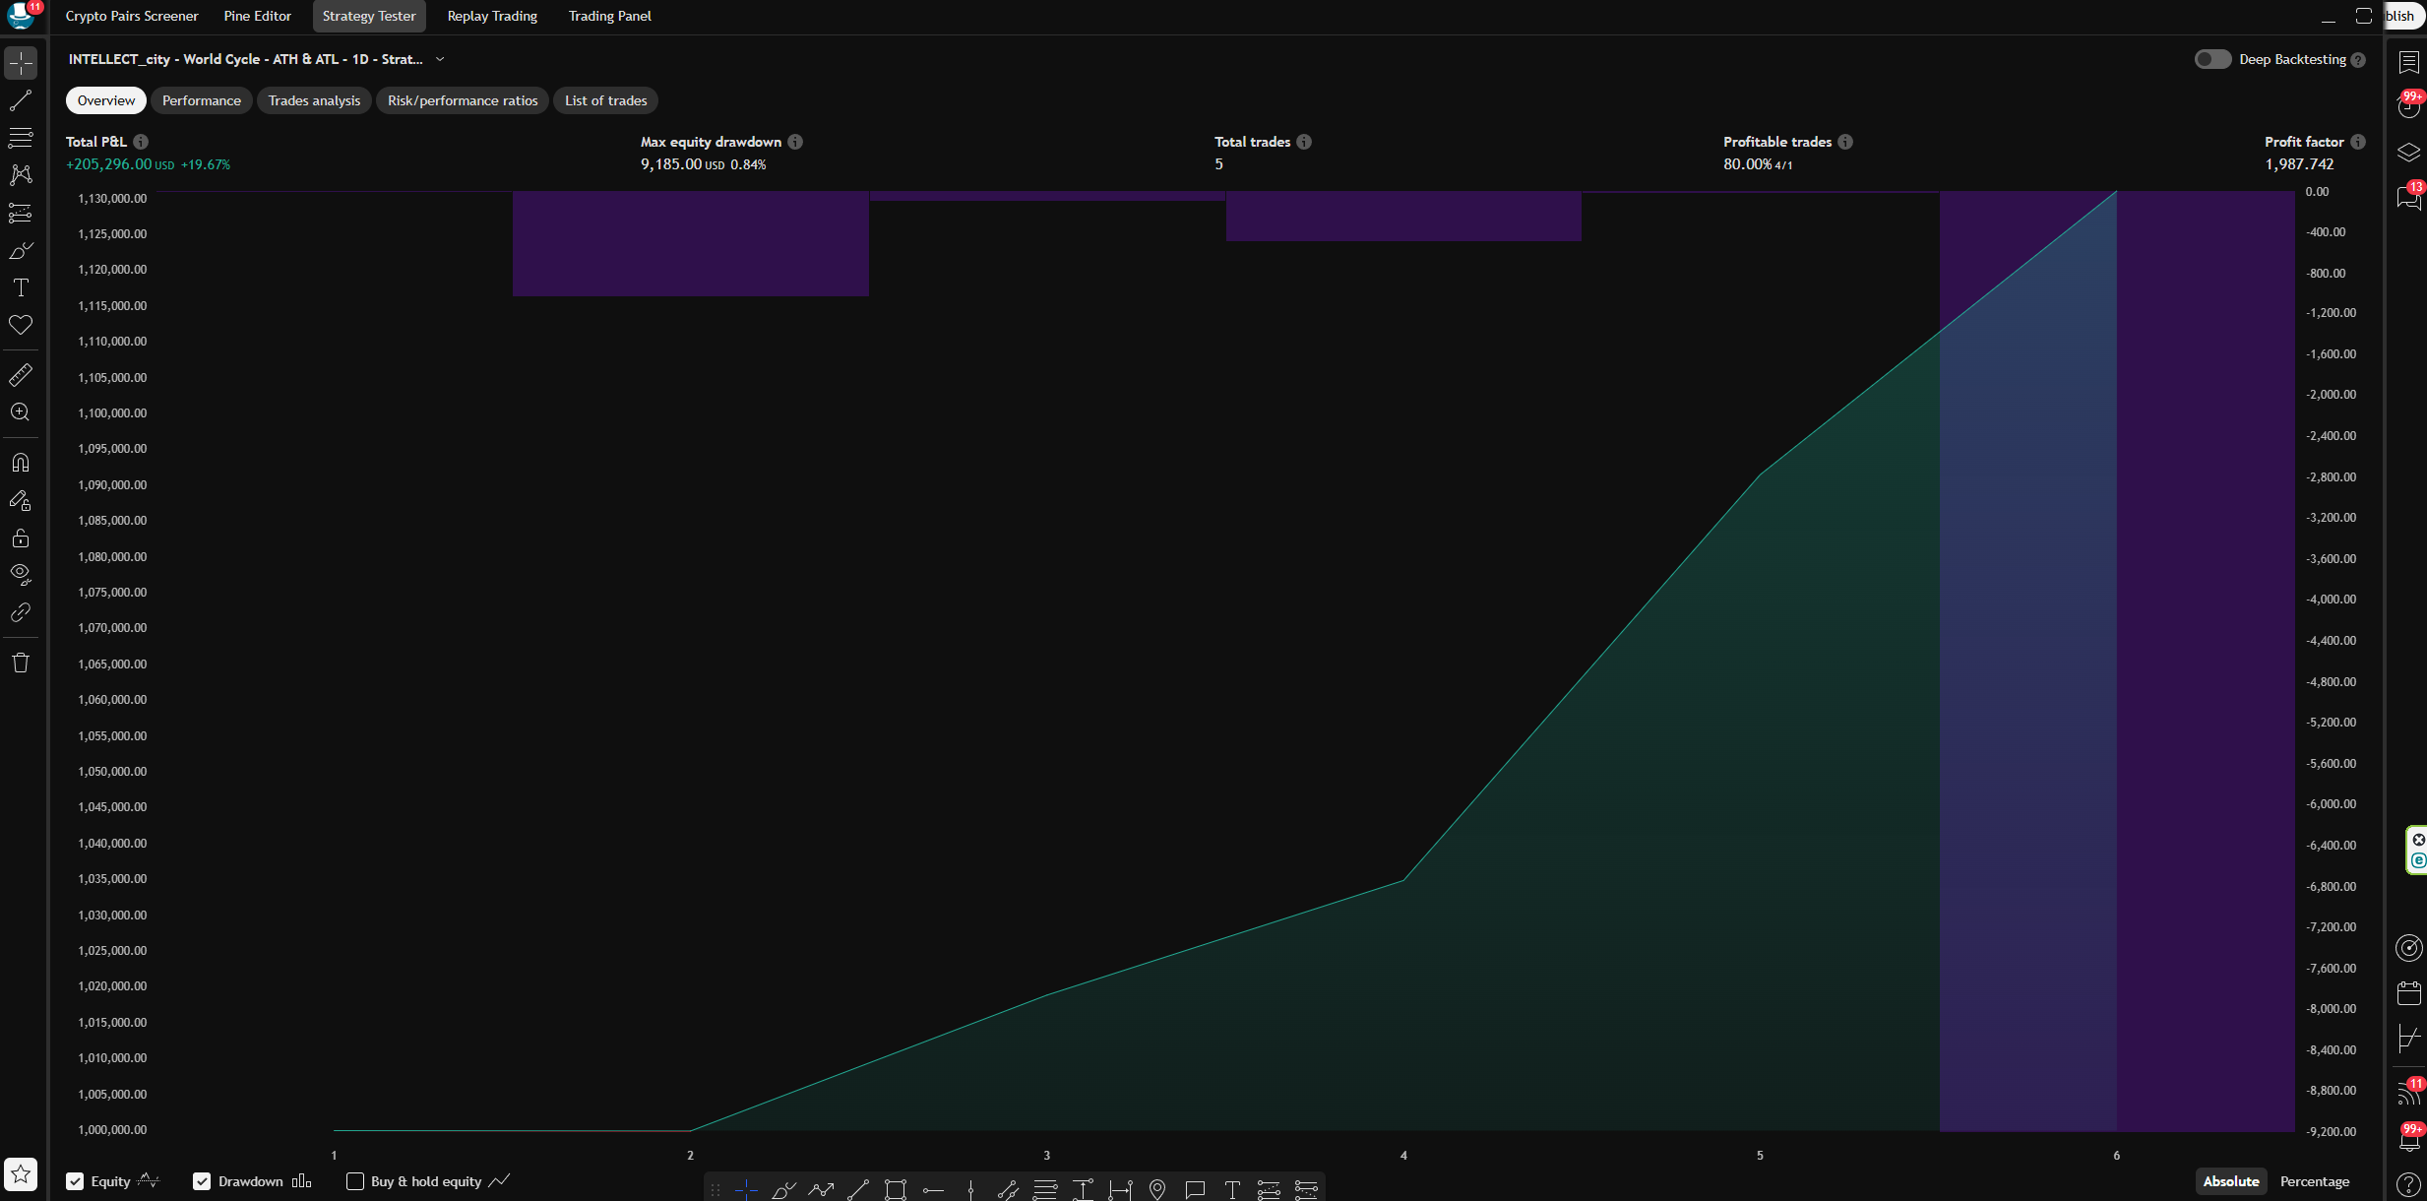Click the Text tool in left sidebar
Image resolution: width=2427 pixels, height=1201 pixels.
(x=21, y=287)
